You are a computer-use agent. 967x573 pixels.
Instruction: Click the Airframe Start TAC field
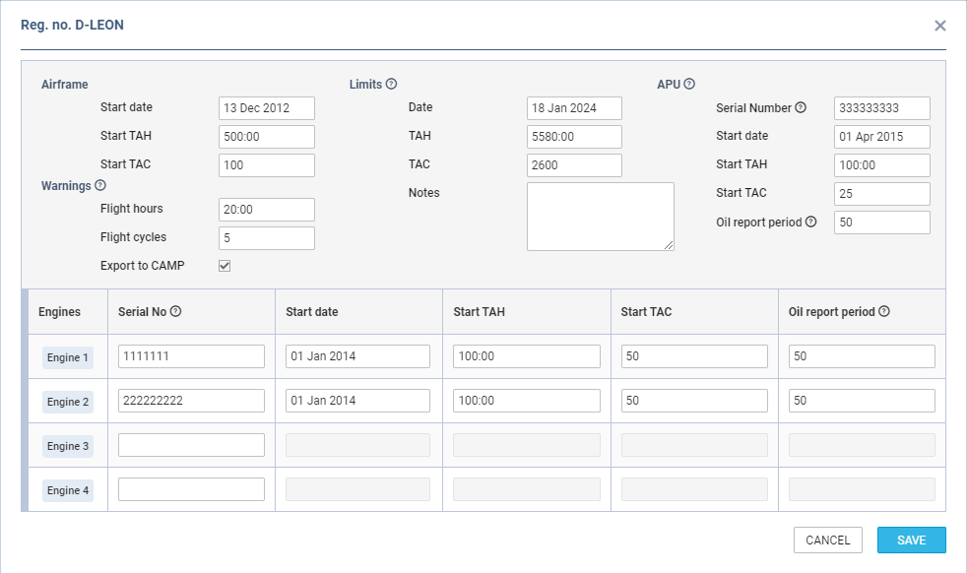point(267,165)
